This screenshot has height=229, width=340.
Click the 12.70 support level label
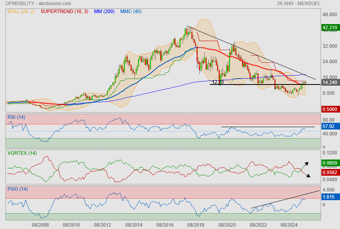(x=218, y=82)
